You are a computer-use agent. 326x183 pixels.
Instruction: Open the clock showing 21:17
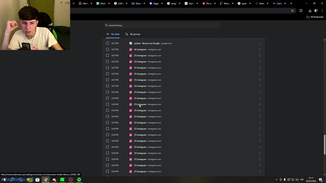311,180
